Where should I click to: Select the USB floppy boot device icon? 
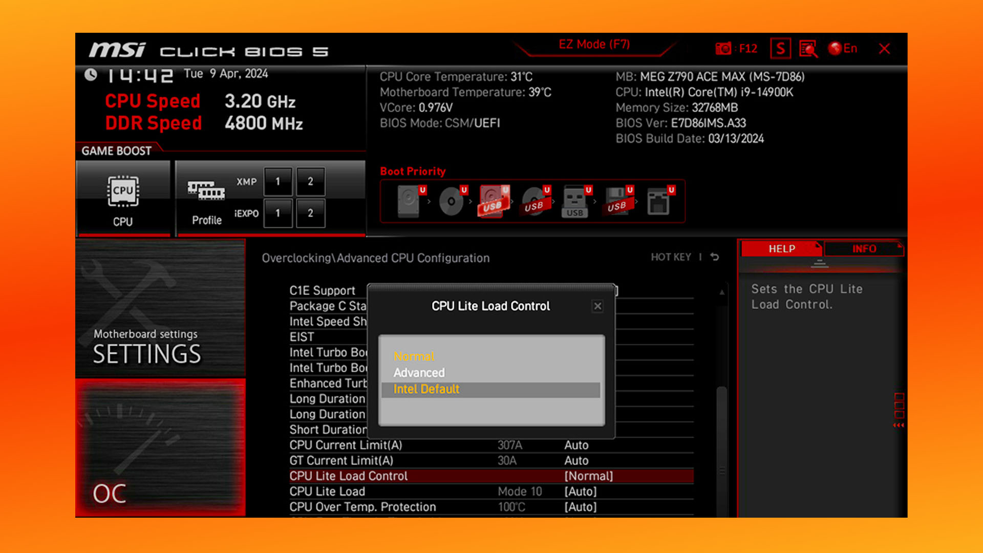pyautogui.click(x=618, y=201)
